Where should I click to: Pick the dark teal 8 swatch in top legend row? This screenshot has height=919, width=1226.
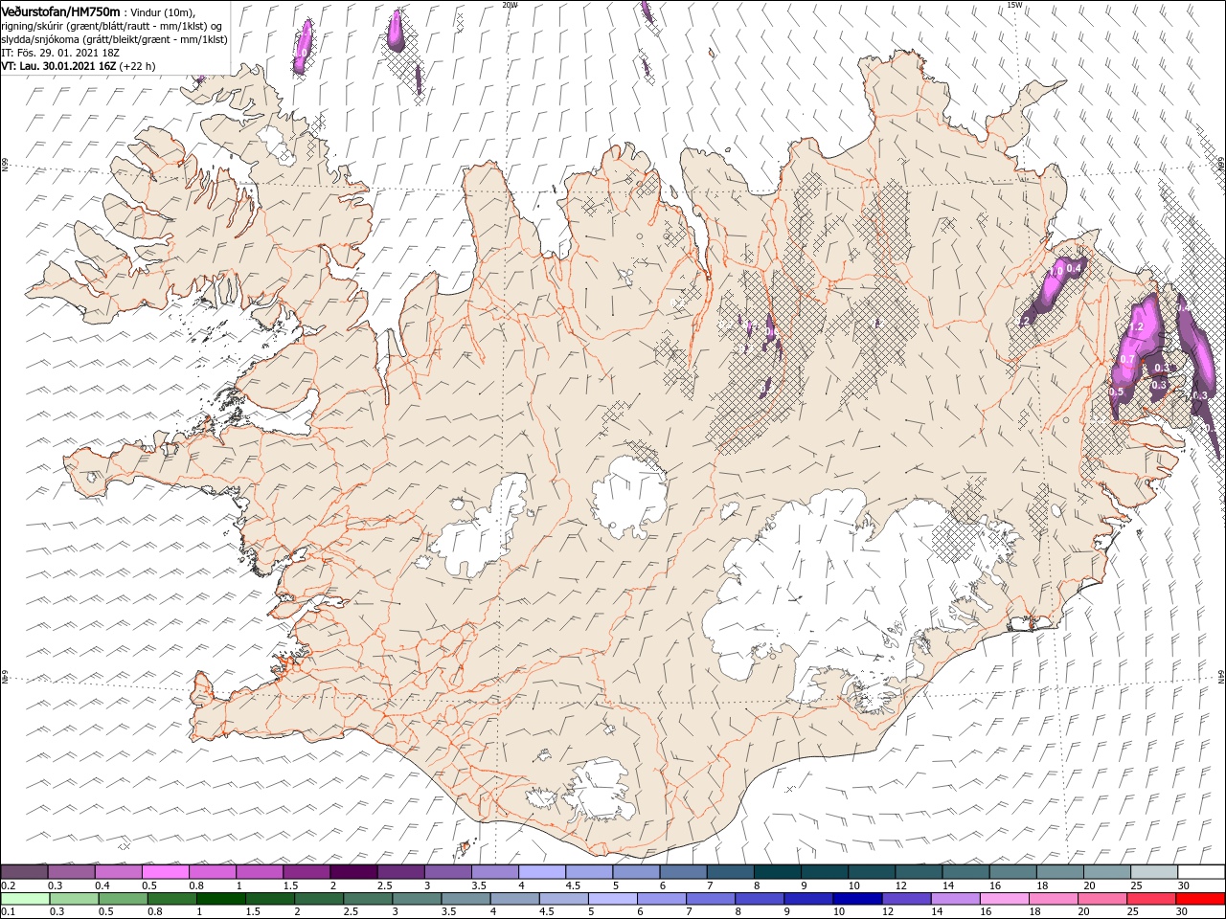[x=777, y=872]
